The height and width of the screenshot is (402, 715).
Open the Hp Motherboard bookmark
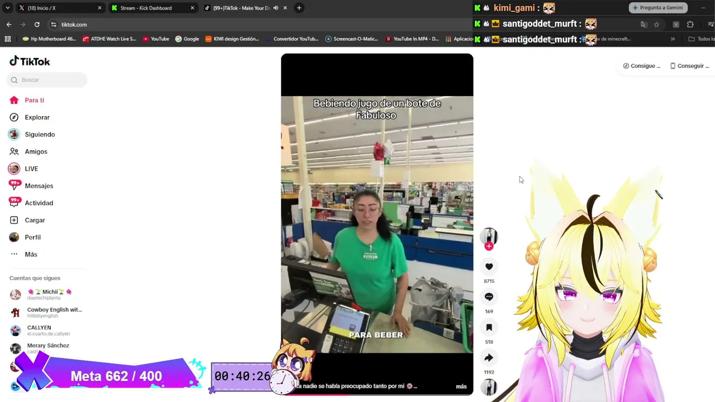(49, 39)
